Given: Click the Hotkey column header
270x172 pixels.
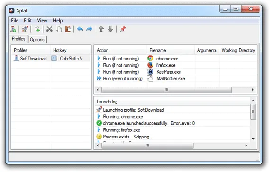Looking at the screenshot, I should (71, 50).
